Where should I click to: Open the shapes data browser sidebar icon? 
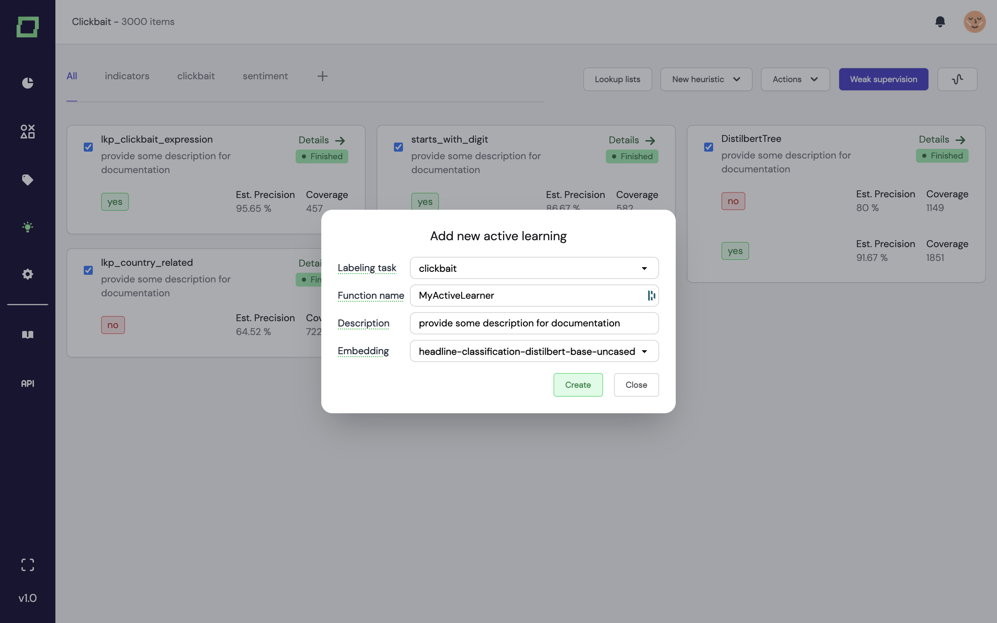tap(28, 132)
